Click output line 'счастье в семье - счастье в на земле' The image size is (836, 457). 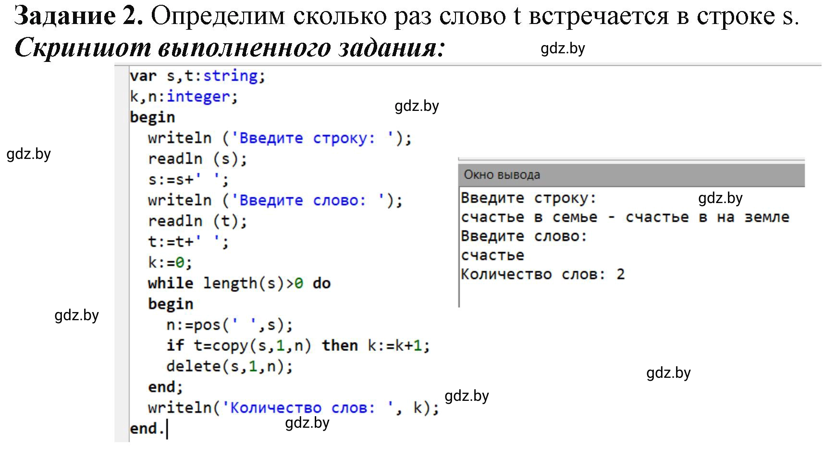(625, 217)
